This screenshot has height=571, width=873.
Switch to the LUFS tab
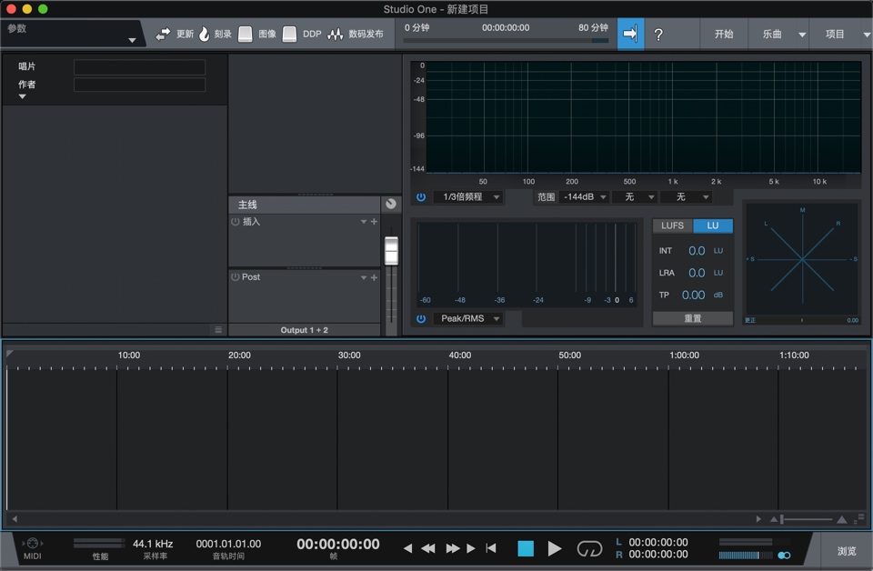coord(672,225)
